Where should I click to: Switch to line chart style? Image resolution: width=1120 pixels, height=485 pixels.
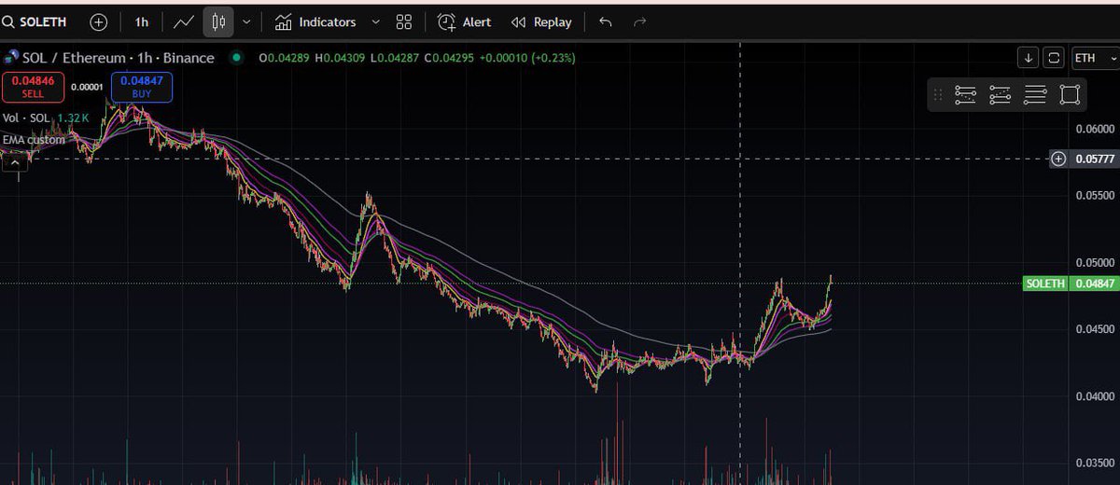point(184,21)
